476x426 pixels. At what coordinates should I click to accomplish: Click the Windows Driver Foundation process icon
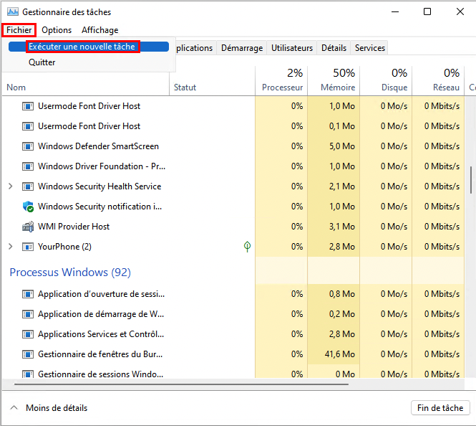point(28,166)
